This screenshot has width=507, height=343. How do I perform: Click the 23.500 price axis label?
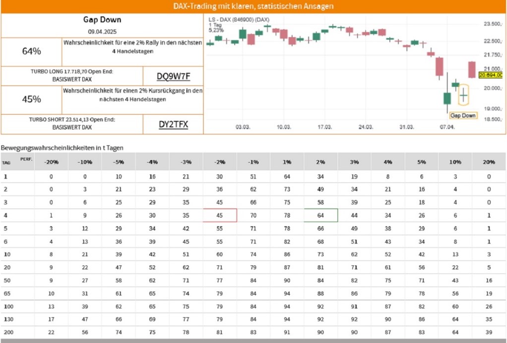click(492, 24)
